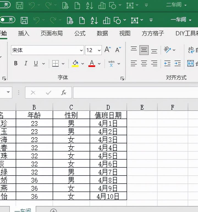Open the font name dropdown 宋体

point(81,50)
